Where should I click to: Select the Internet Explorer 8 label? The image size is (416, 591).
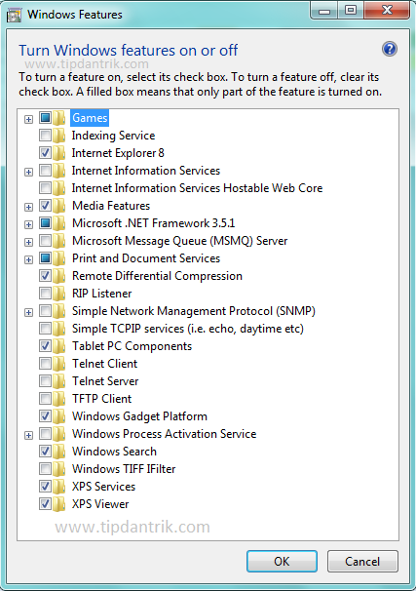(118, 153)
